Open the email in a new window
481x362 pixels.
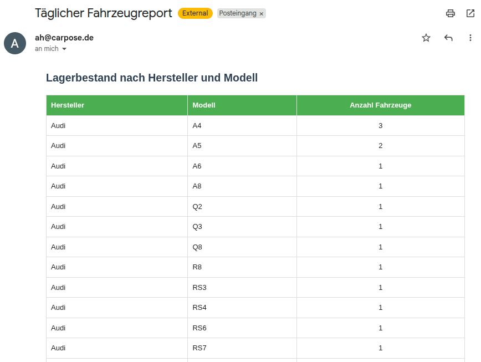point(470,13)
